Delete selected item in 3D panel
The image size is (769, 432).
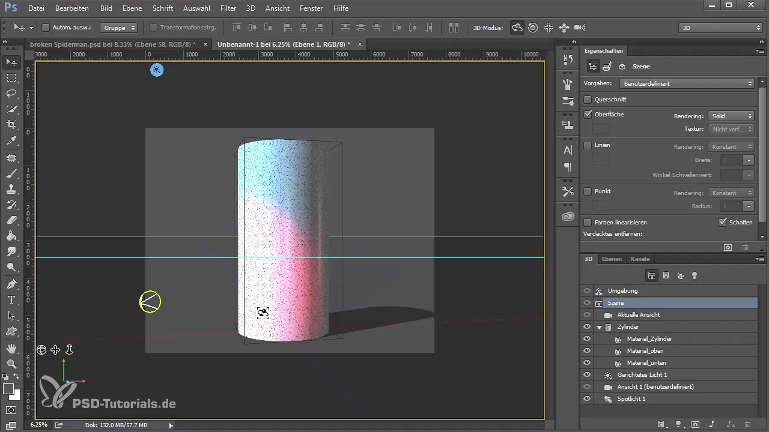tap(748, 424)
